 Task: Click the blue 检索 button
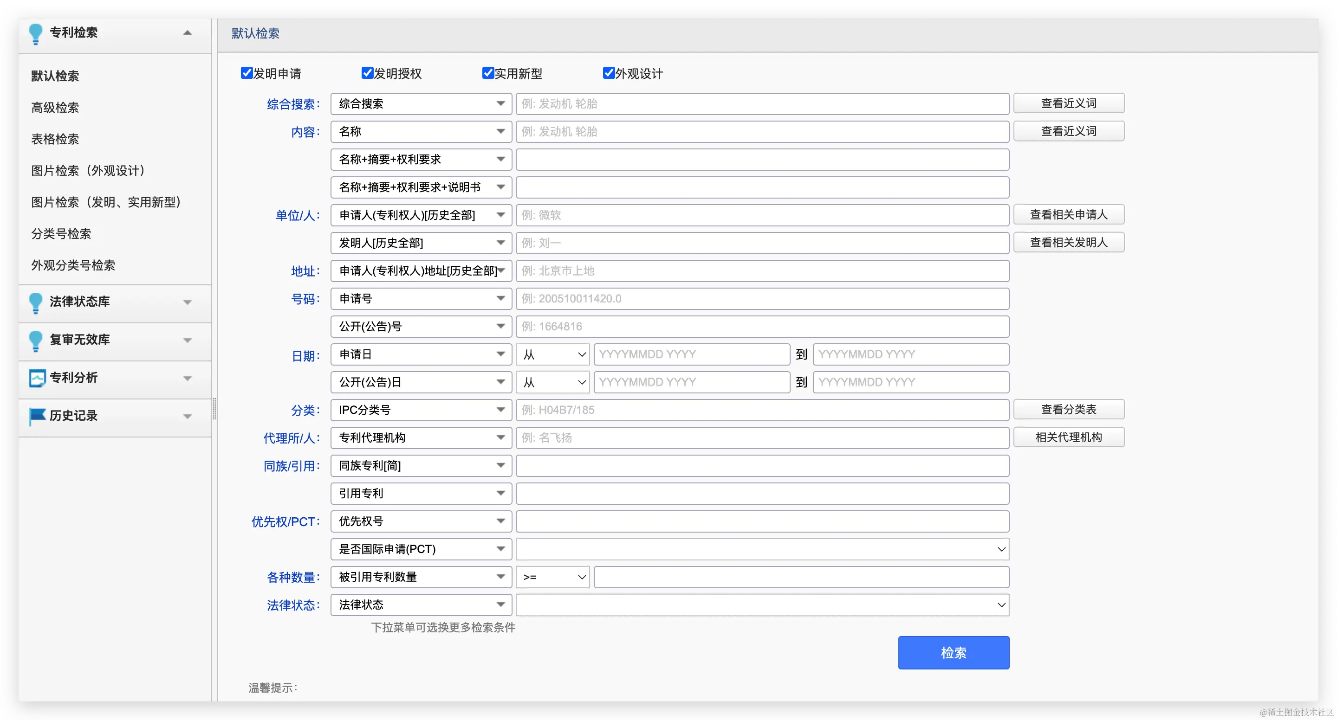point(954,653)
